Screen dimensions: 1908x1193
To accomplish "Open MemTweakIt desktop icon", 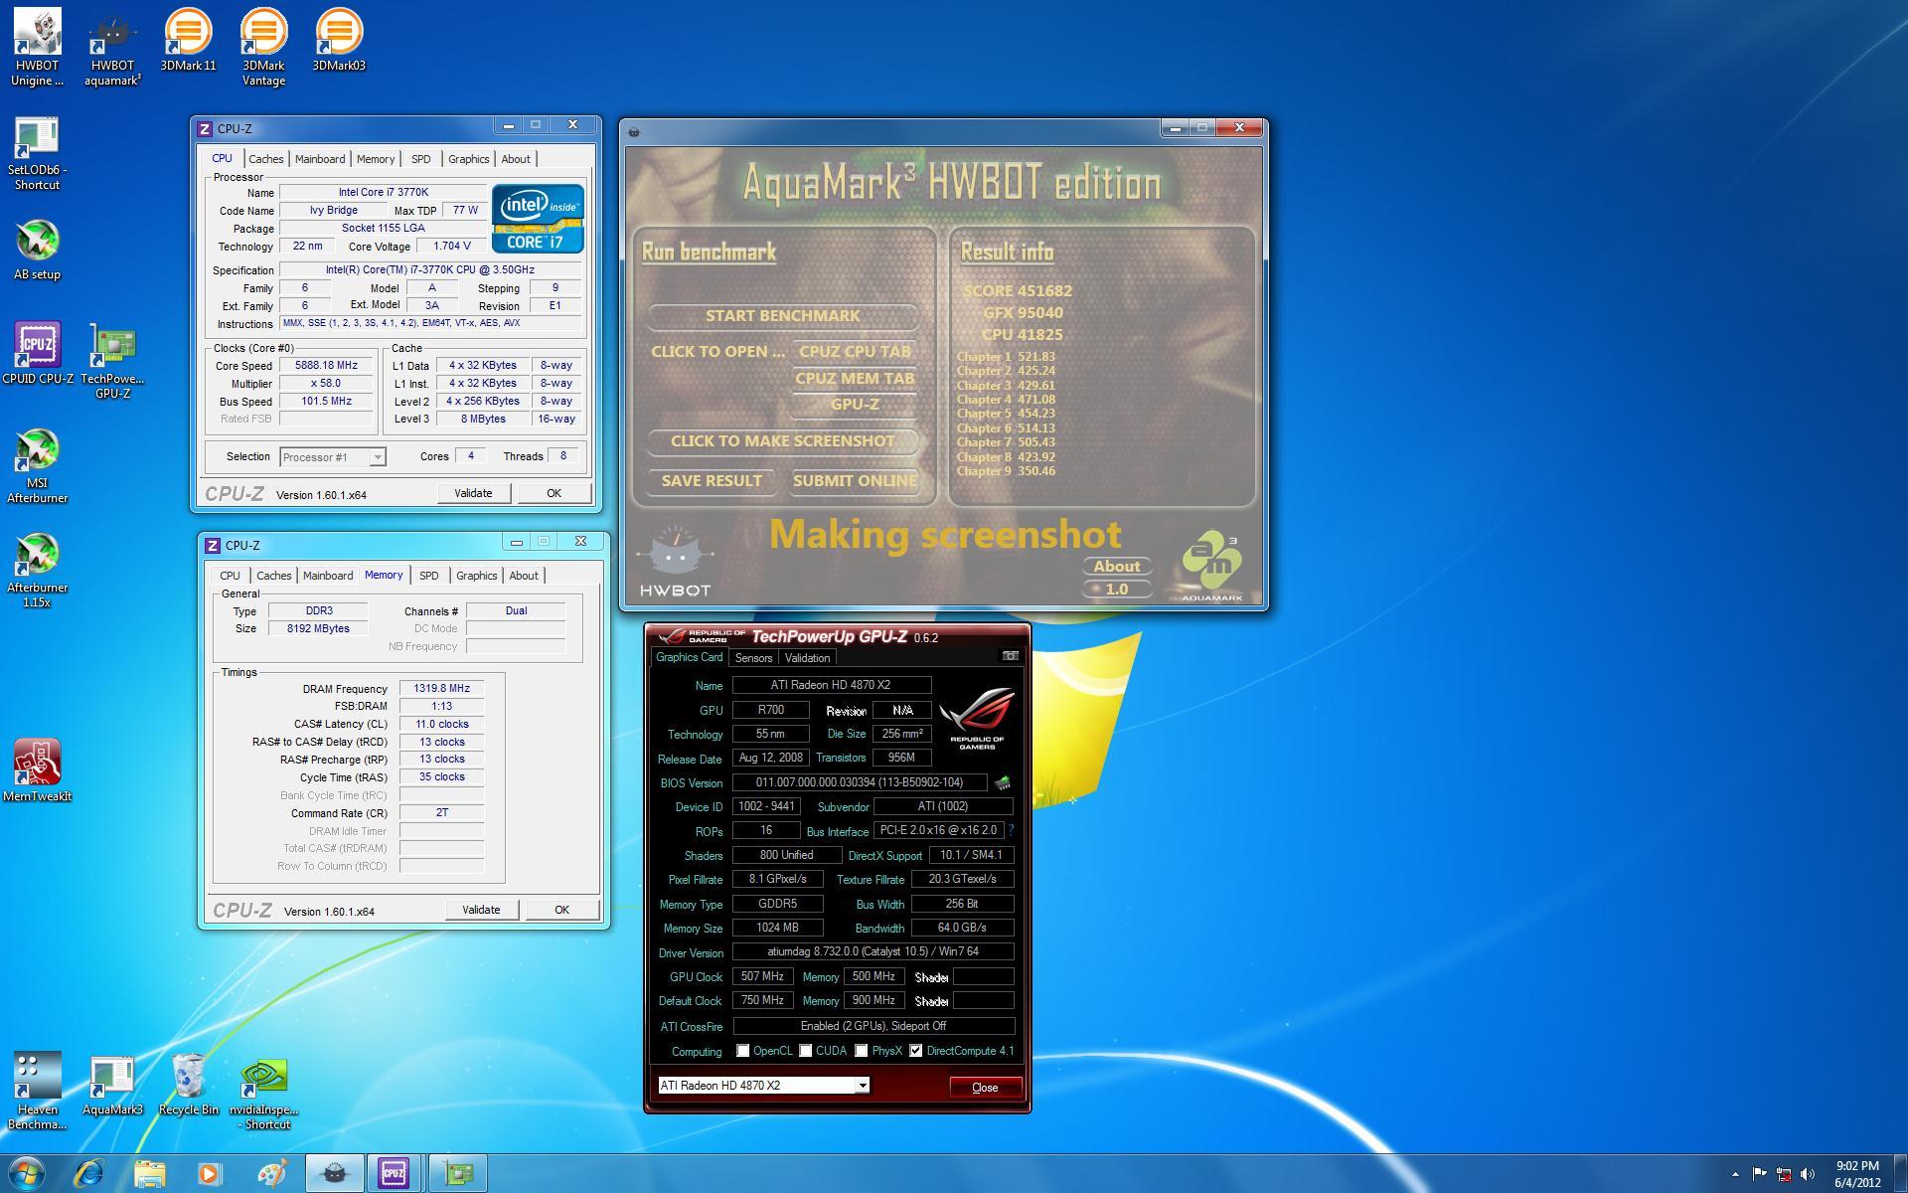I will pos(37,770).
